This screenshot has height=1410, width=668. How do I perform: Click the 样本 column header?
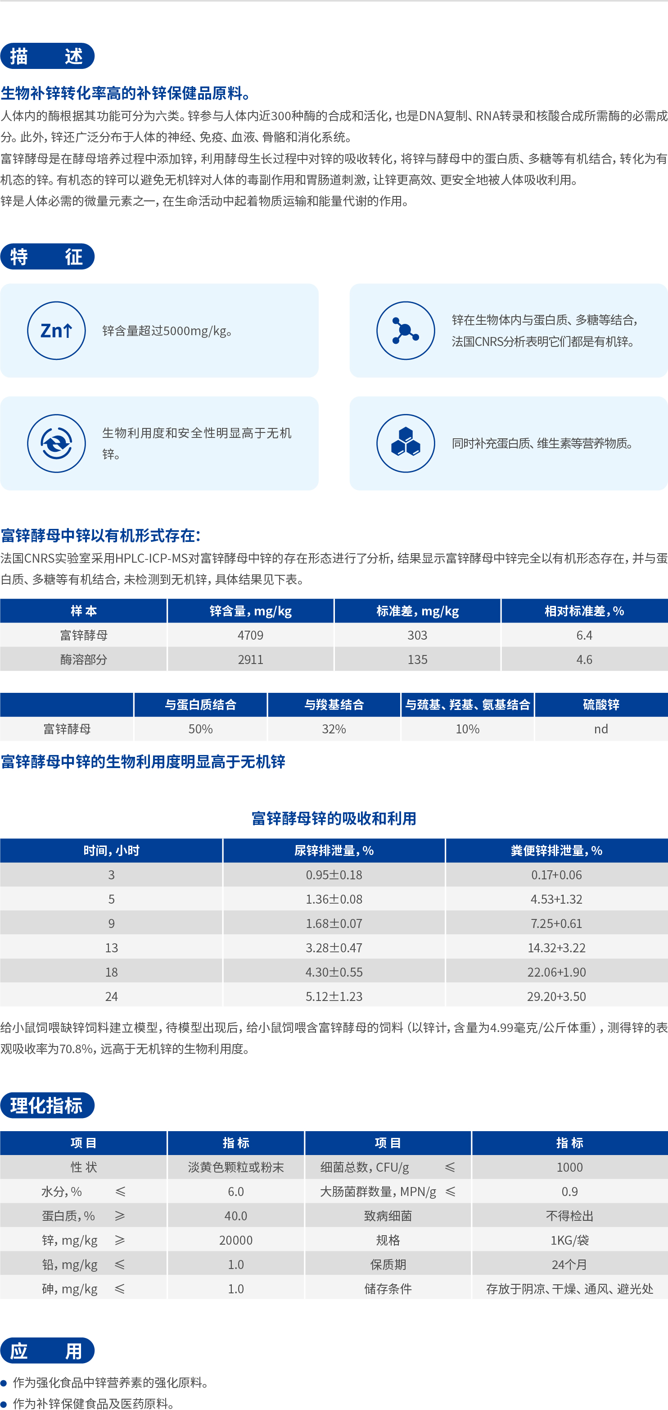[x=83, y=611]
